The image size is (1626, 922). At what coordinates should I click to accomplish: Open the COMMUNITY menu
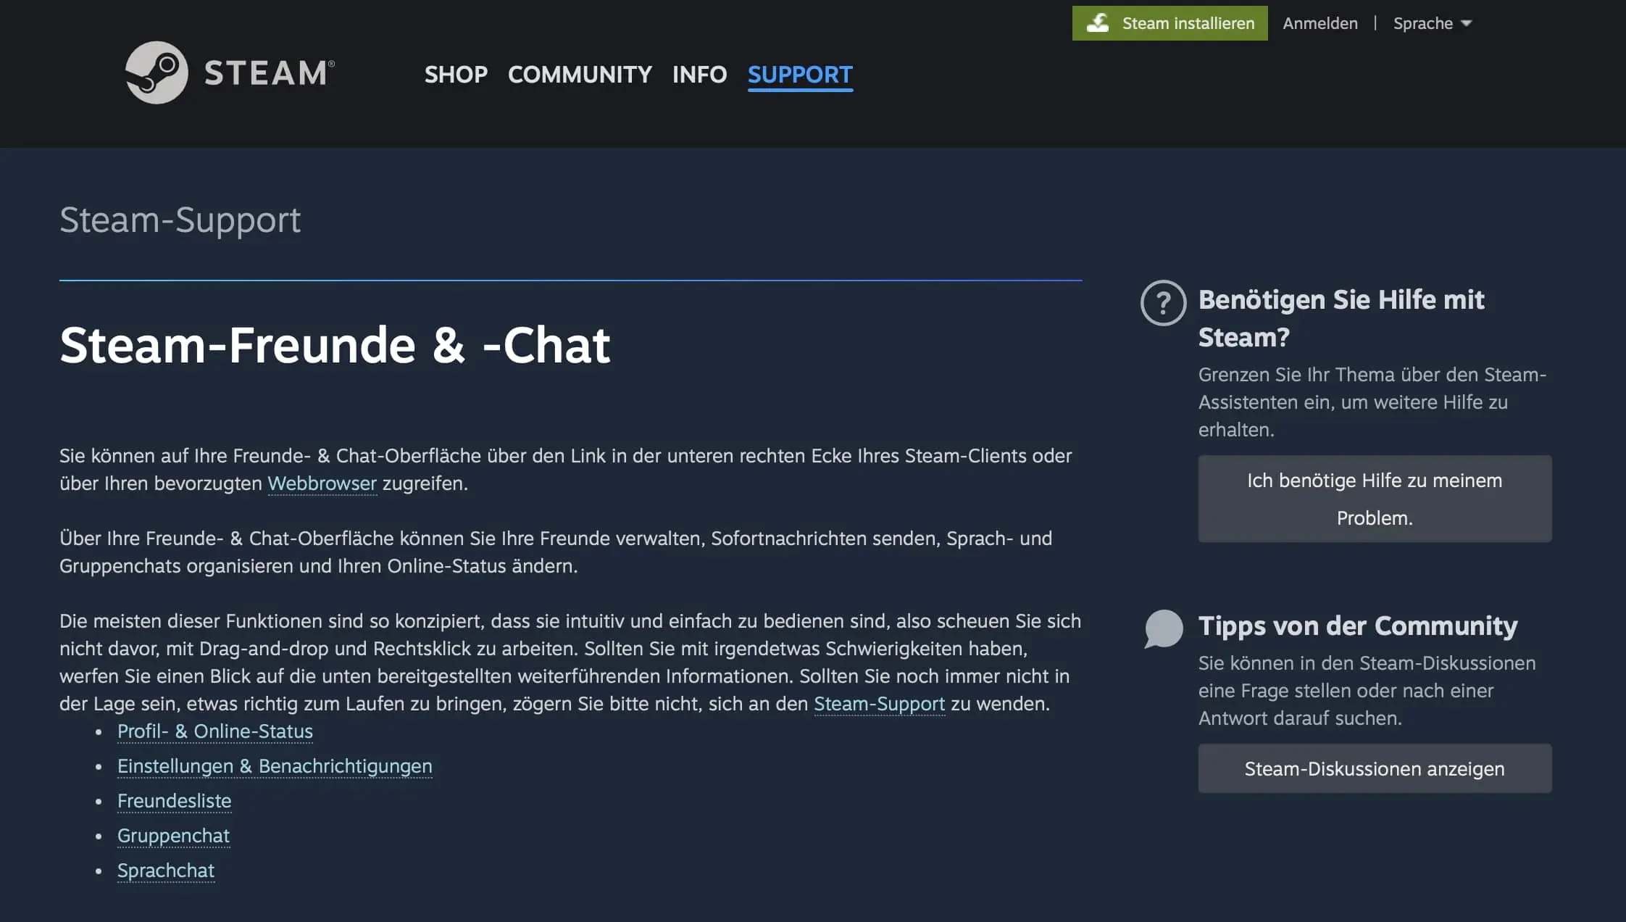[x=580, y=75]
